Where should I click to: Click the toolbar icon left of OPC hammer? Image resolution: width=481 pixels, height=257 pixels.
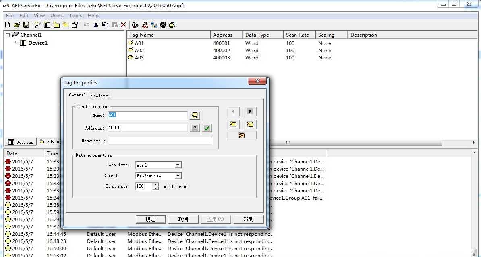pos(135,25)
